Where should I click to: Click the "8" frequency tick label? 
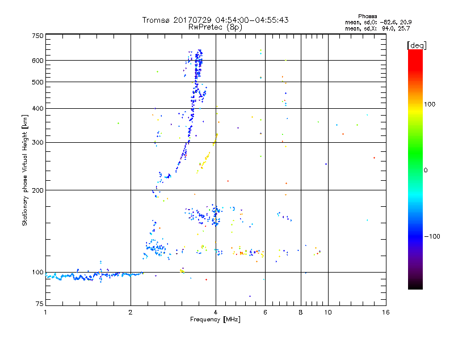[x=301, y=312]
